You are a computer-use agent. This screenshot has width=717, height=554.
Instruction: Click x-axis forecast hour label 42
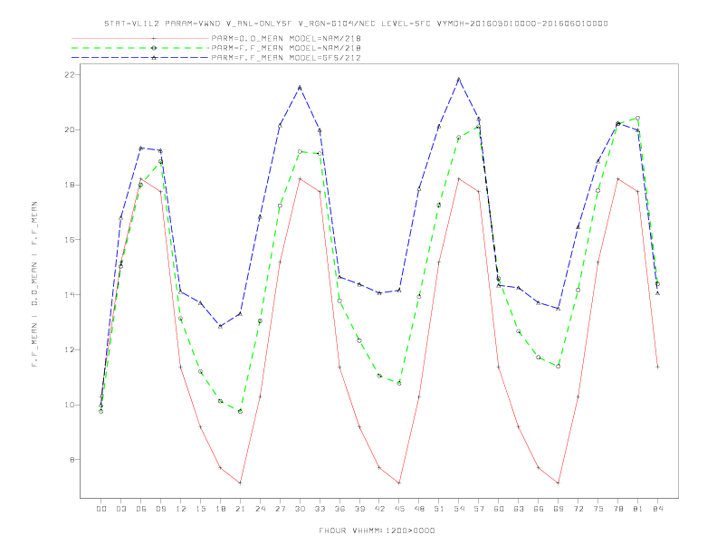pyautogui.click(x=379, y=509)
